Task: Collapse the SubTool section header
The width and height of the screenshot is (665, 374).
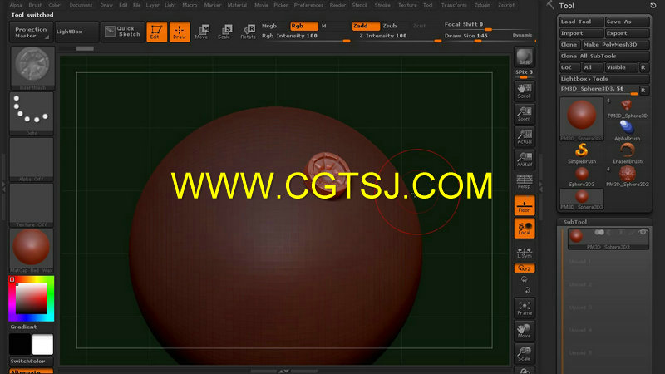Action: click(x=575, y=222)
